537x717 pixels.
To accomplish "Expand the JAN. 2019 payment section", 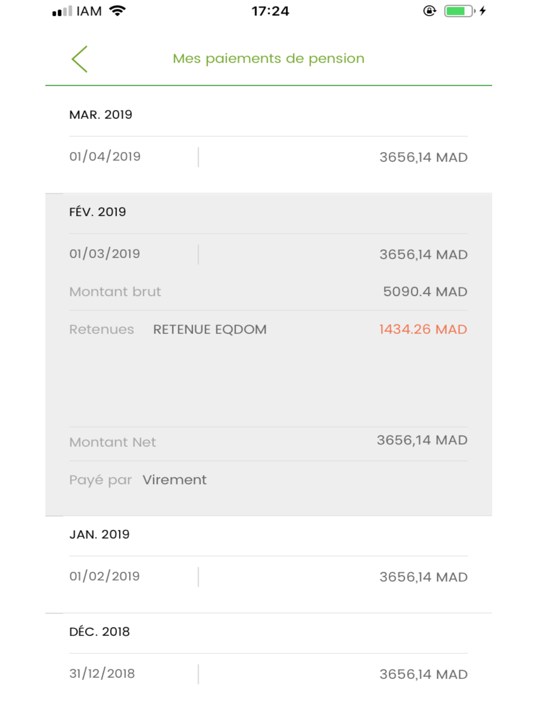I will [99, 535].
